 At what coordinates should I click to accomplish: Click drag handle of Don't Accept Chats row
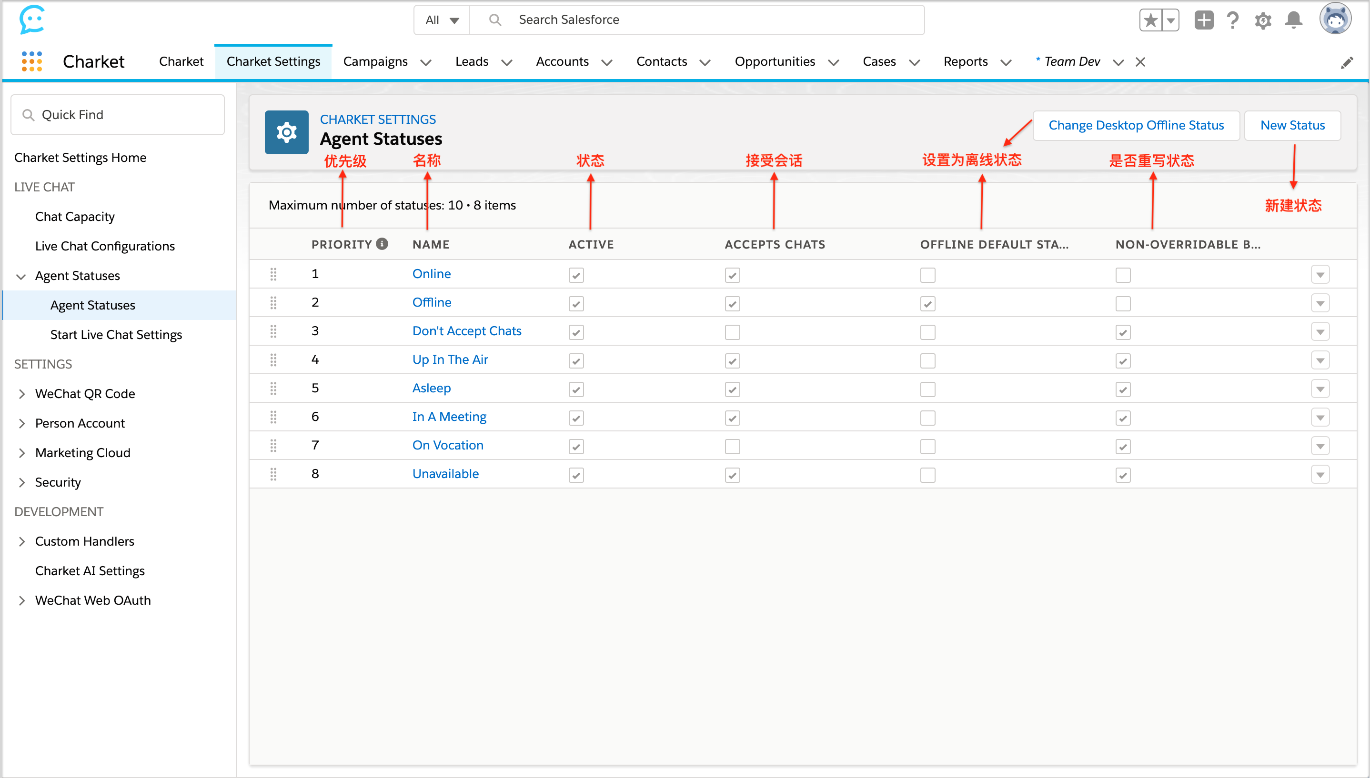pyautogui.click(x=273, y=331)
